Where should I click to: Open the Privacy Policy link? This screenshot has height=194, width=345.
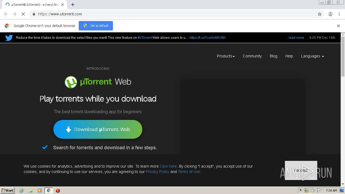pos(157,172)
